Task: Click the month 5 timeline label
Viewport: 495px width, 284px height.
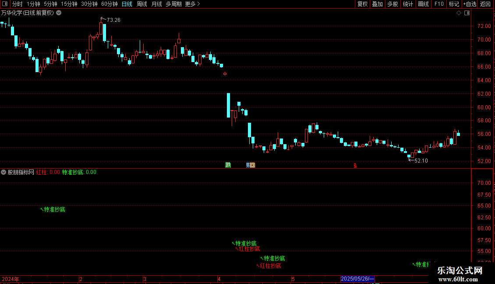Action: [x=293, y=279]
